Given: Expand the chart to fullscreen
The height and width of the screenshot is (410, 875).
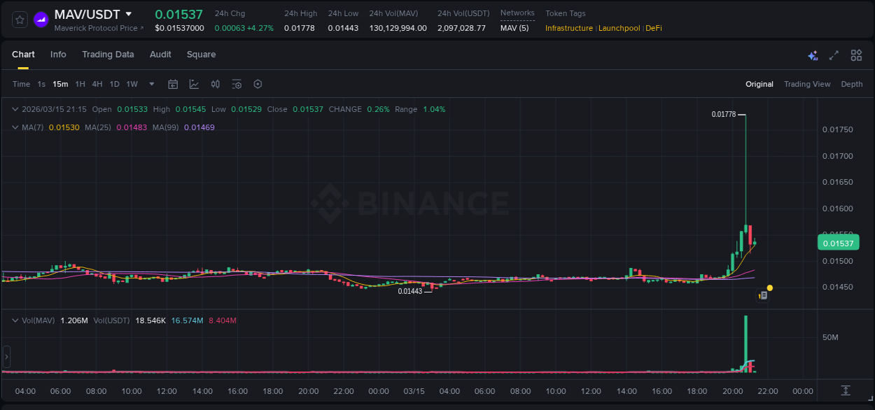Looking at the screenshot, I should 834,55.
